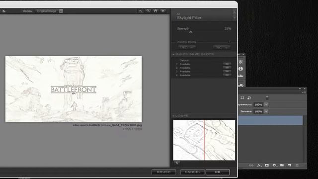
Task: Open the Photoshop Histogram panel icon
Action: pos(240,76)
